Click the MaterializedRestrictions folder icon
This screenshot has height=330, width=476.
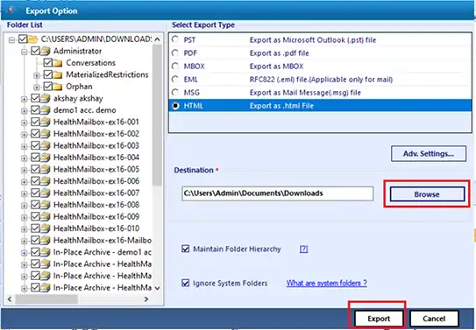pos(57,74)
